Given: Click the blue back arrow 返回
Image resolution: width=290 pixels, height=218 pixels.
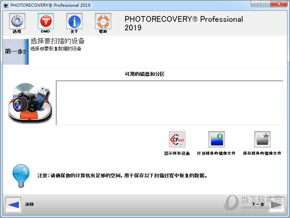Looking at the screenshot, I should point(14,204).
